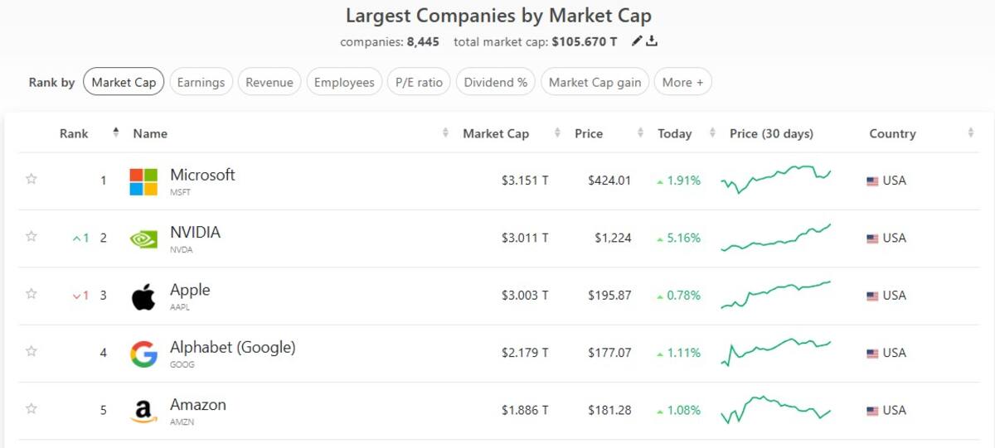Screen dimensions: 995x448
Task: Click the Amazon logo icon
Action: 143,412
